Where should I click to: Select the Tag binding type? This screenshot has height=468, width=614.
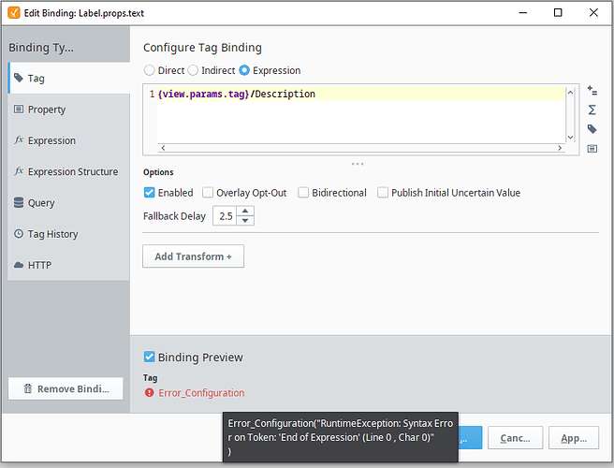tap(69, 78)
